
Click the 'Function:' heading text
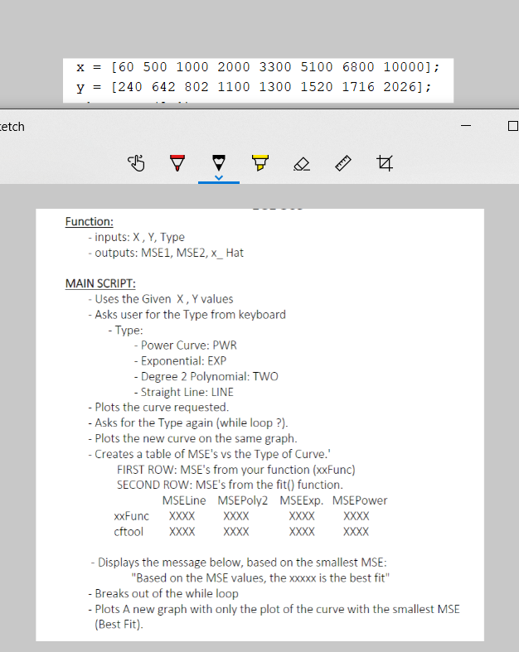click(89, 222)
